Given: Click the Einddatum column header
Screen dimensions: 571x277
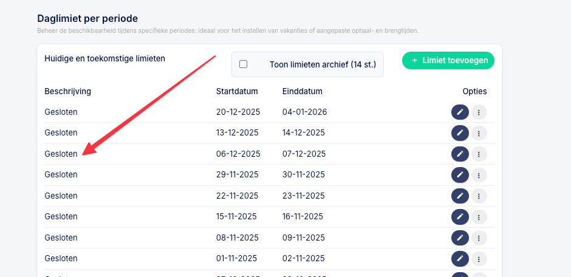Looking at the screenshot, I should [302, 92].
